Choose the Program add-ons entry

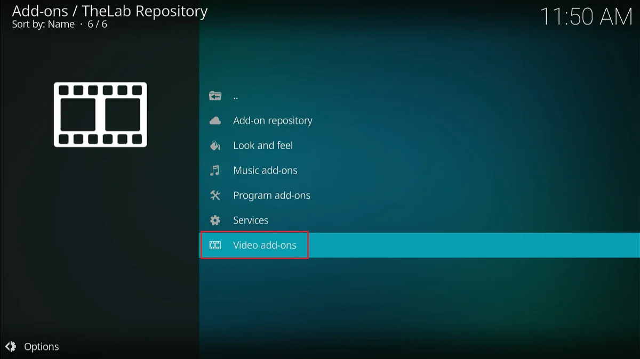(x=271, y=195)
